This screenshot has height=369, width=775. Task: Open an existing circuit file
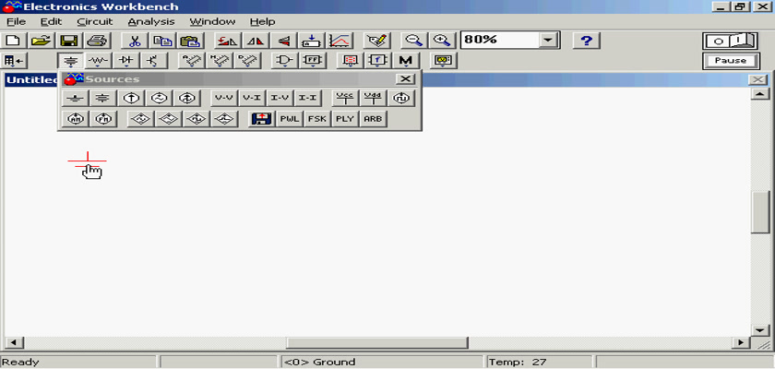coord(42,41)
